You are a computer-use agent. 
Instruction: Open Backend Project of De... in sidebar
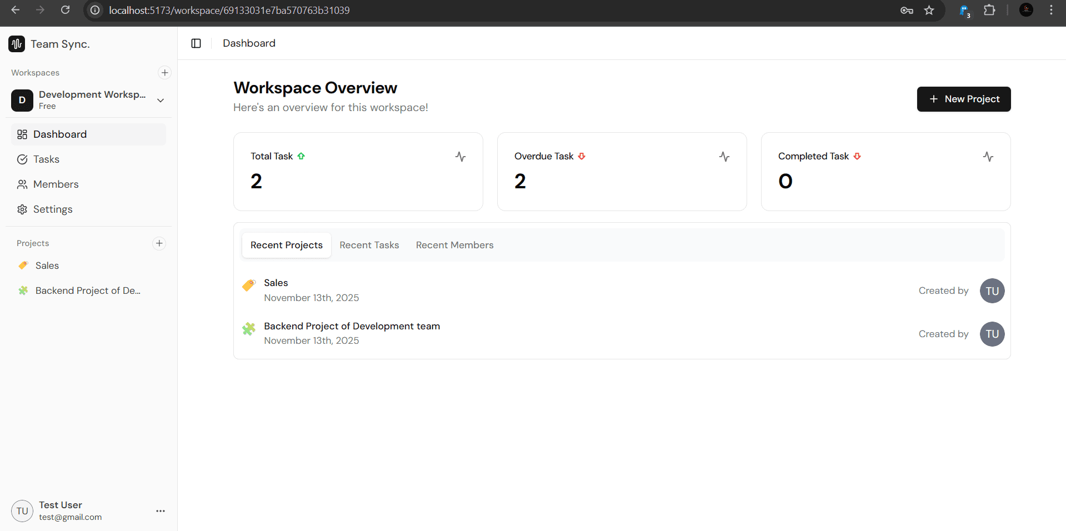pos(88,290)
